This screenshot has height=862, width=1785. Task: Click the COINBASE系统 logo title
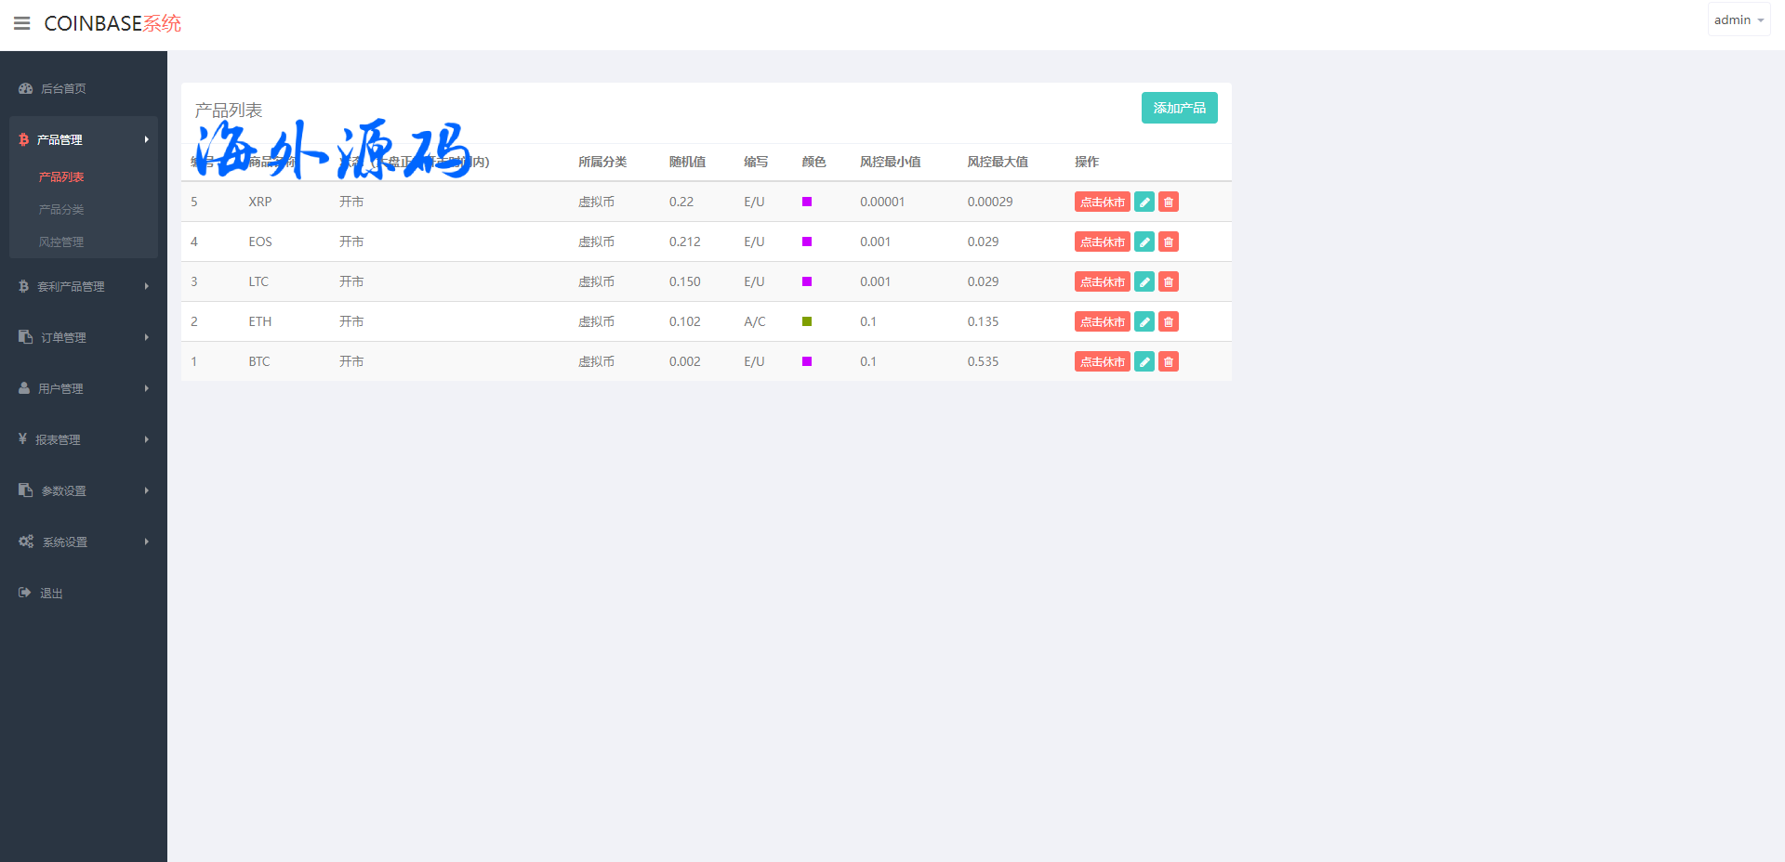(112, 23)
